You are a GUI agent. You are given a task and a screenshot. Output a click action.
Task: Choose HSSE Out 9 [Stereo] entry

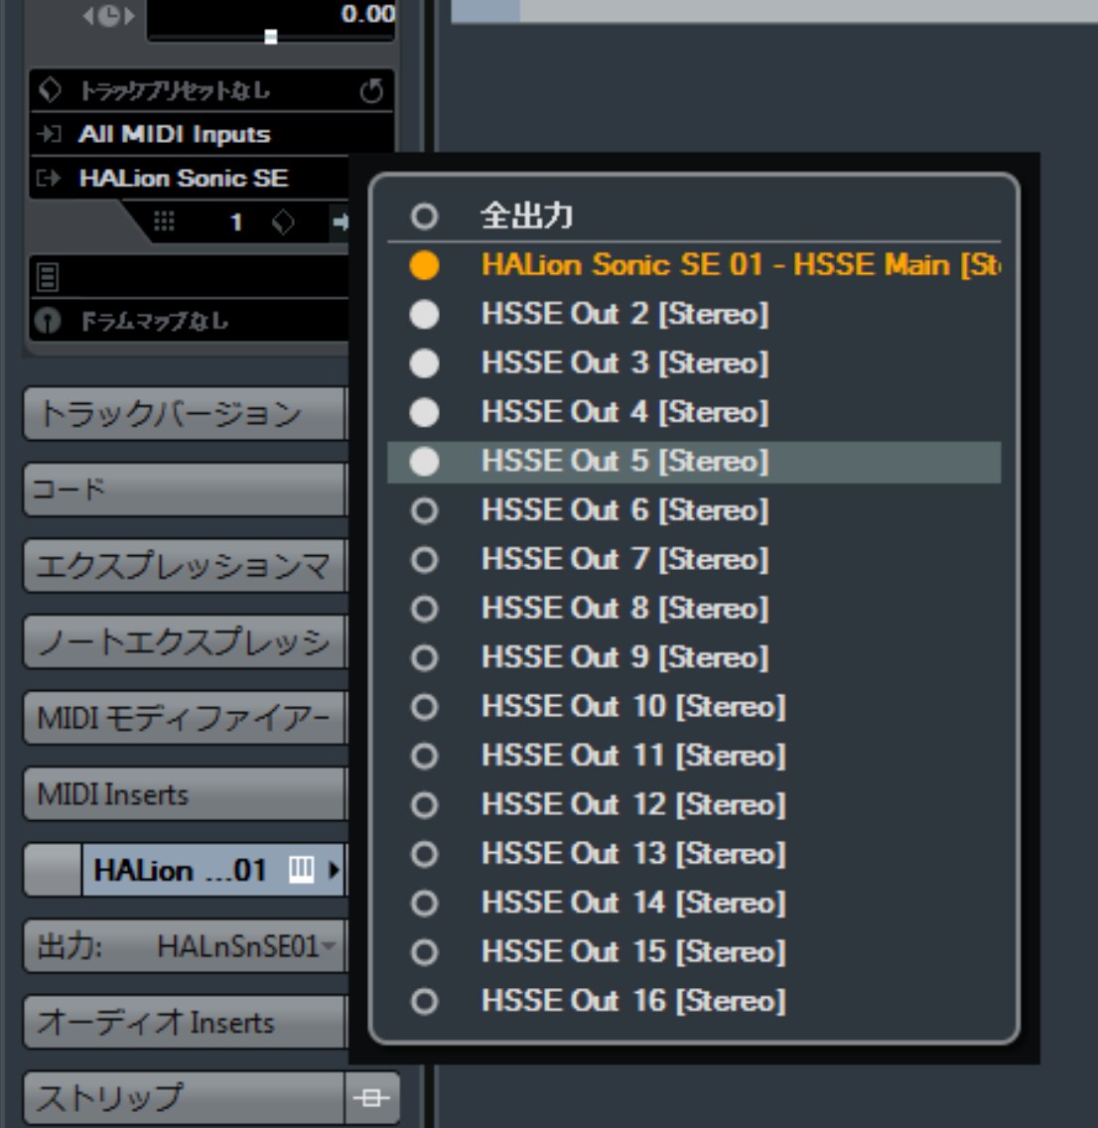(694, 657)
